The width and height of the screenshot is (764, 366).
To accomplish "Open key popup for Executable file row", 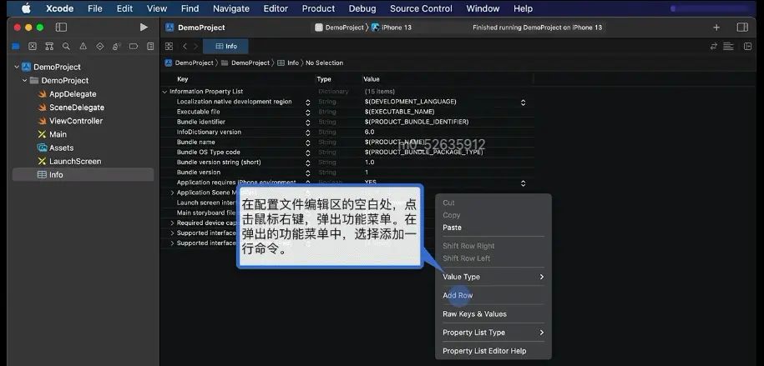I will tap(307, 113).
